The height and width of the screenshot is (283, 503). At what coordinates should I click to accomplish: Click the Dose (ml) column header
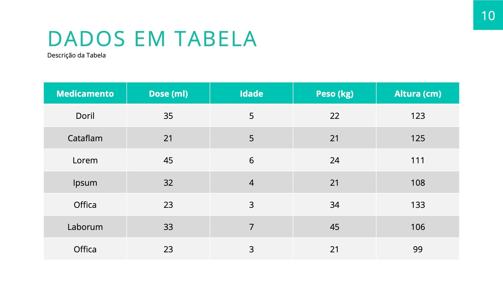[168, 94]
